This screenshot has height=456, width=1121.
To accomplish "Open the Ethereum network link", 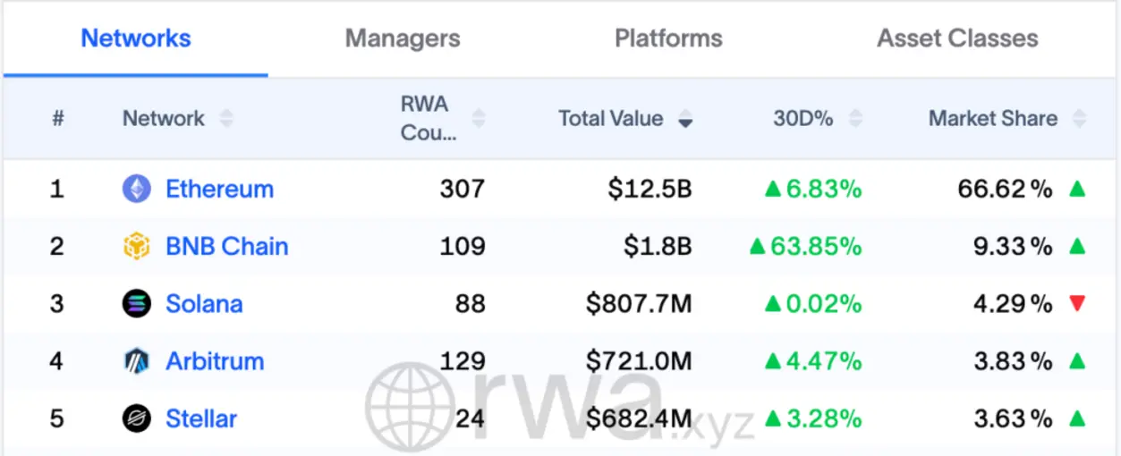I will click(x=219, y=190).
